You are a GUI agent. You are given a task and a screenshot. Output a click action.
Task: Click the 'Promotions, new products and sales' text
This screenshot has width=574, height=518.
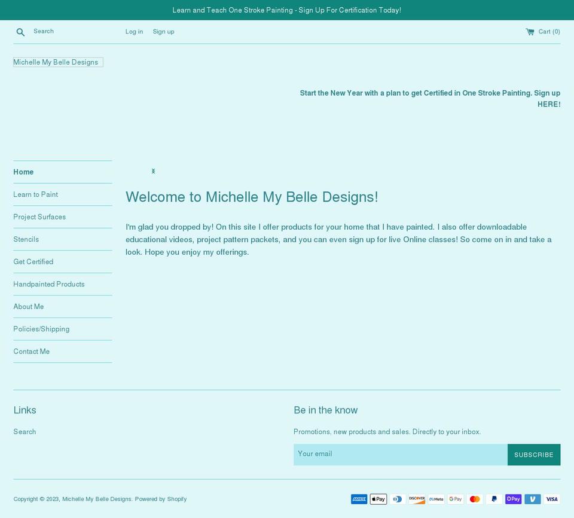[387, 431]
